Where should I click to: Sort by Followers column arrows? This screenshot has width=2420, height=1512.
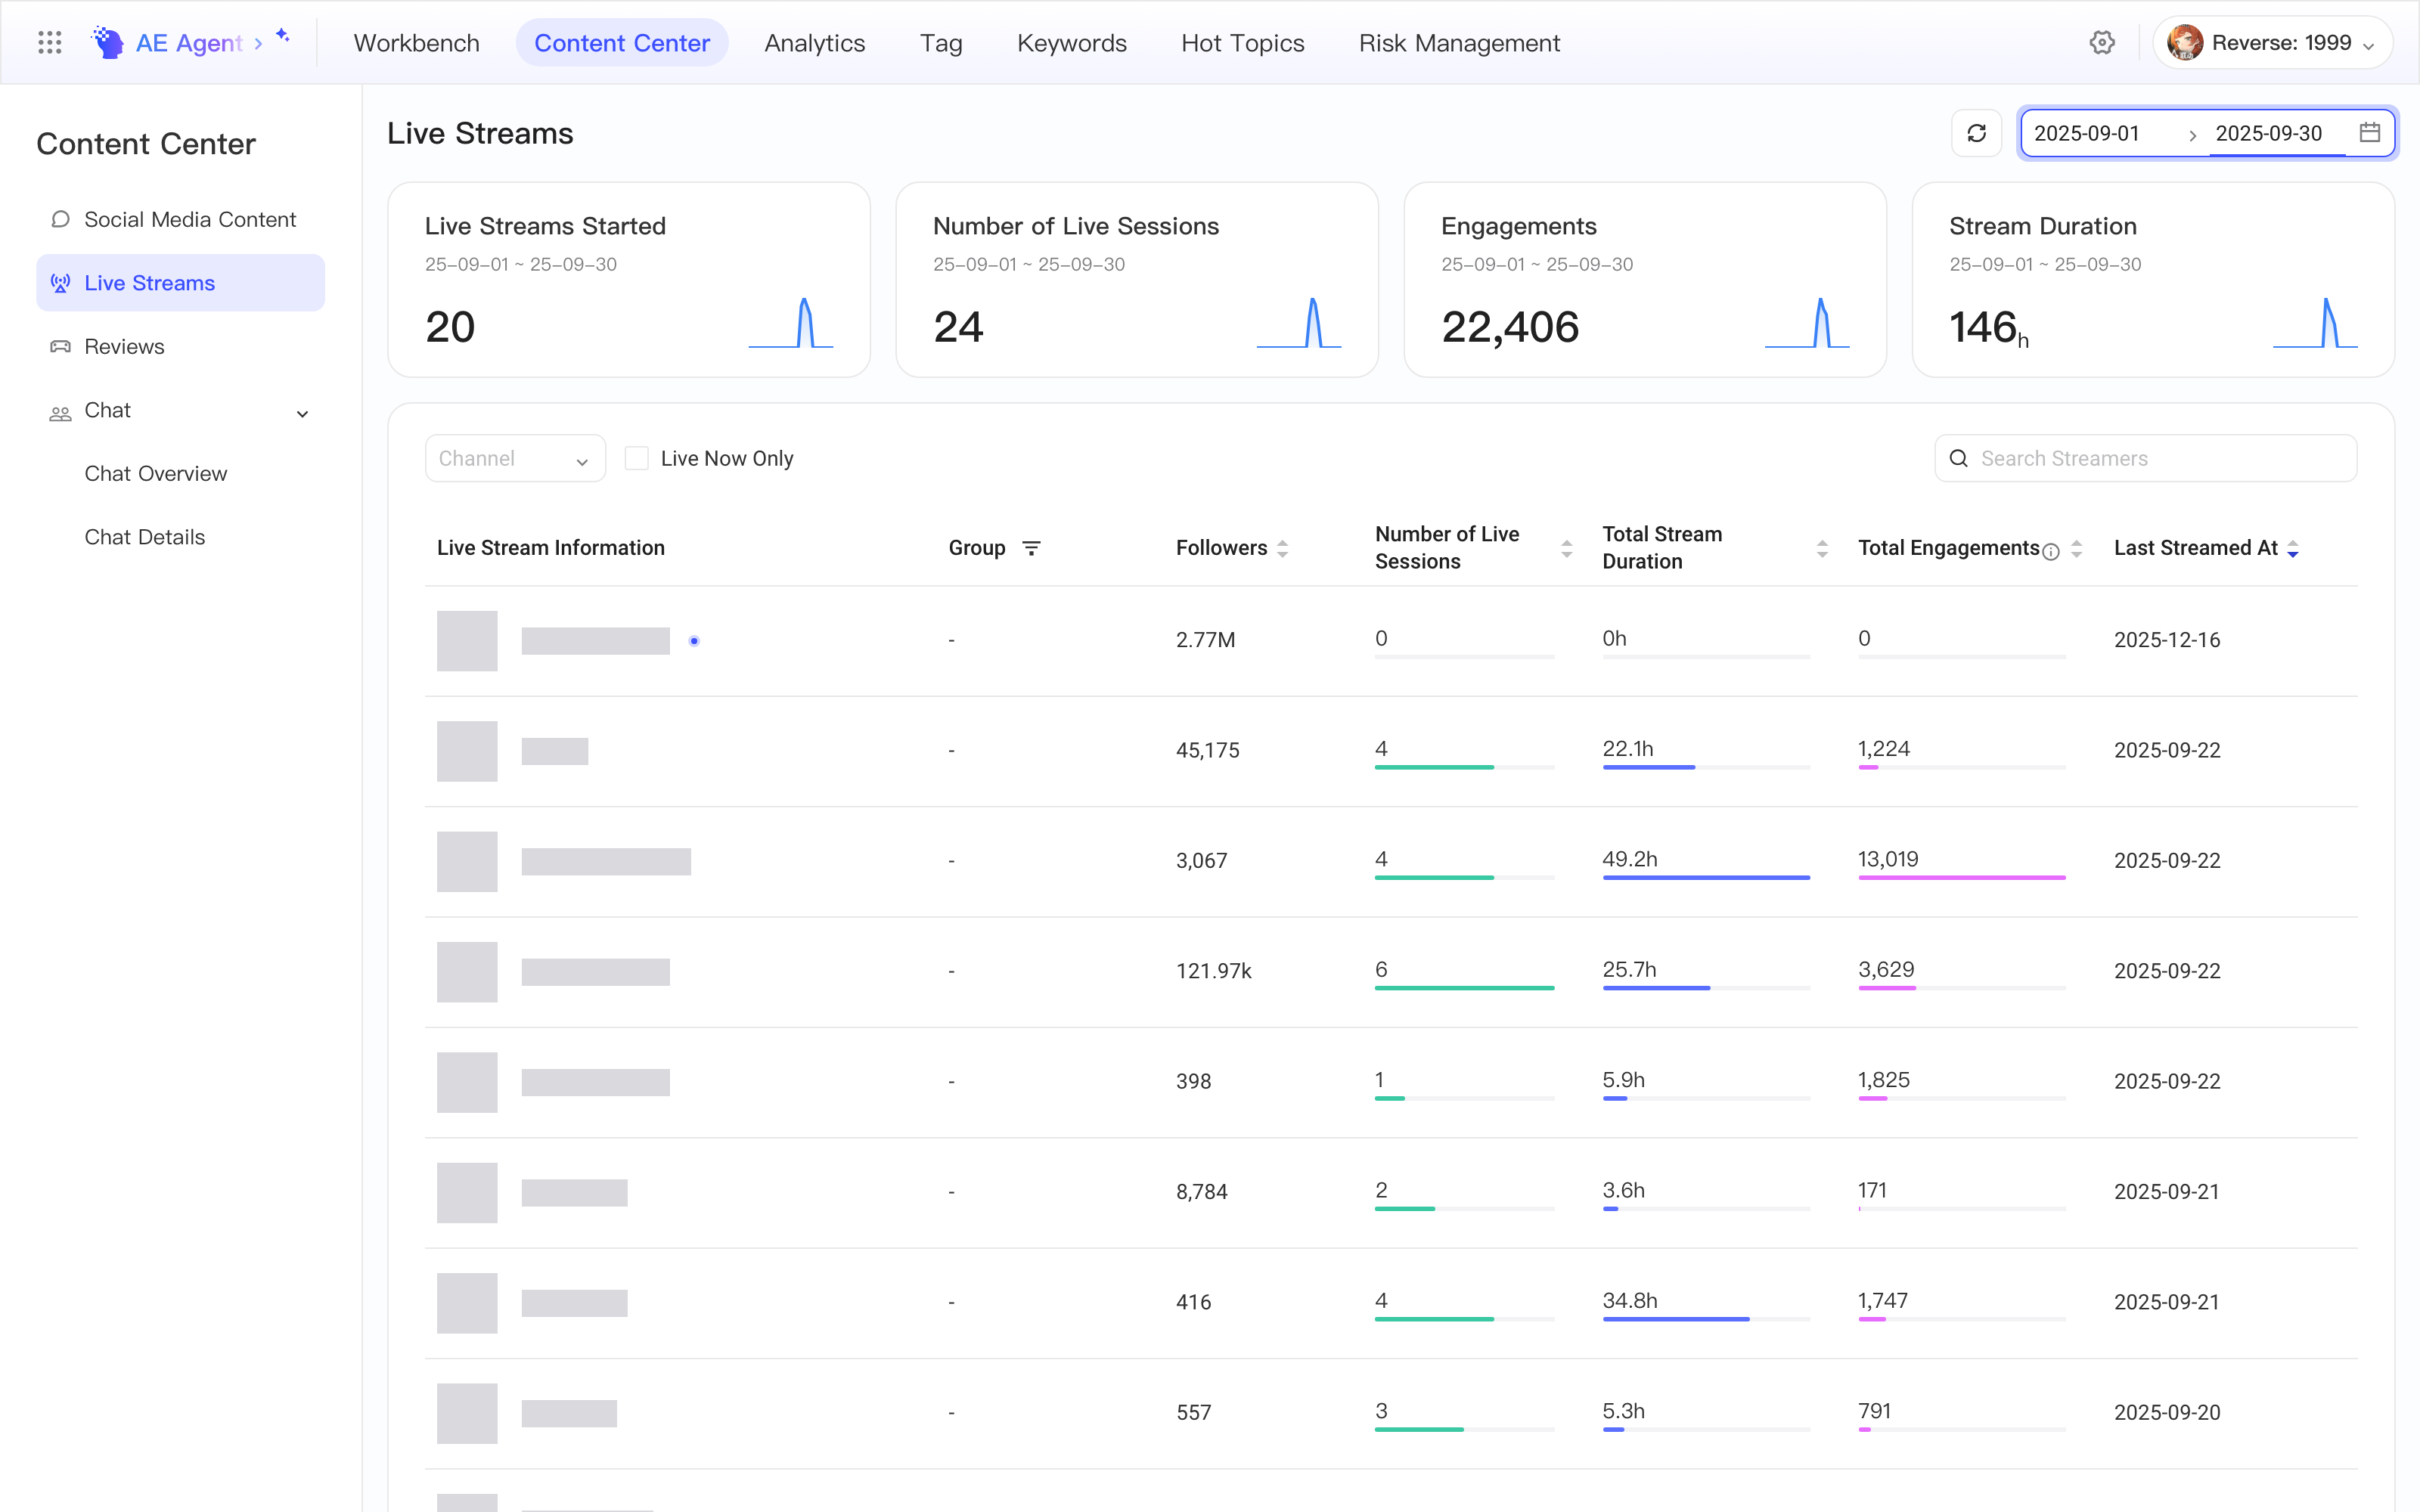[x=1283, y=548]
